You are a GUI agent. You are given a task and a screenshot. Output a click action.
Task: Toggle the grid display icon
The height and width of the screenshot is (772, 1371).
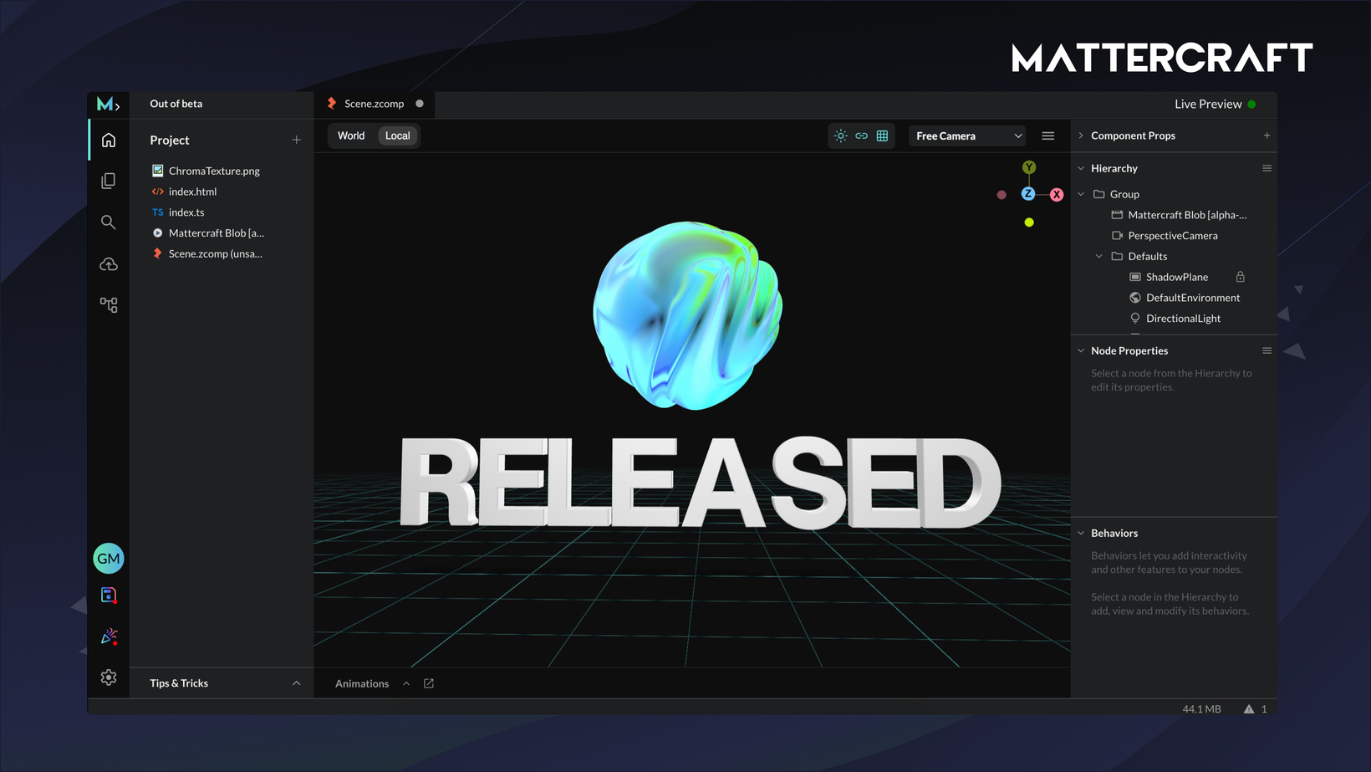[x=882, y=135]
